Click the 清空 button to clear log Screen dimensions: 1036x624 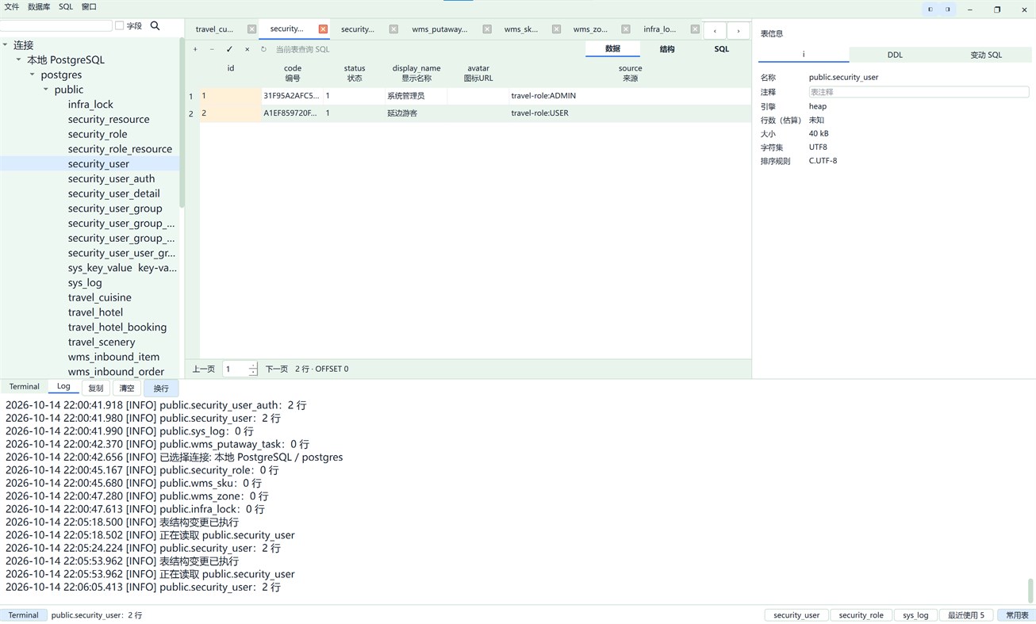(127, 389)
